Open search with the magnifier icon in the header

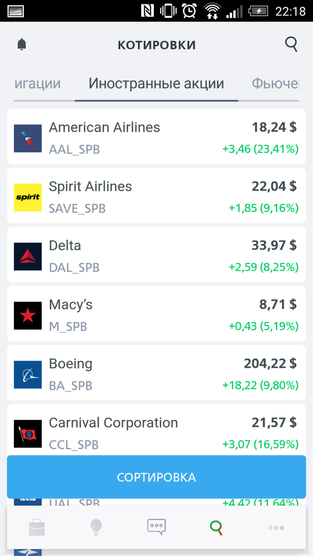291,44
